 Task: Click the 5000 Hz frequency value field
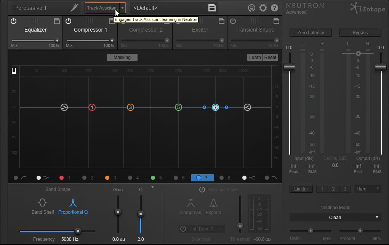click(70, 239)
